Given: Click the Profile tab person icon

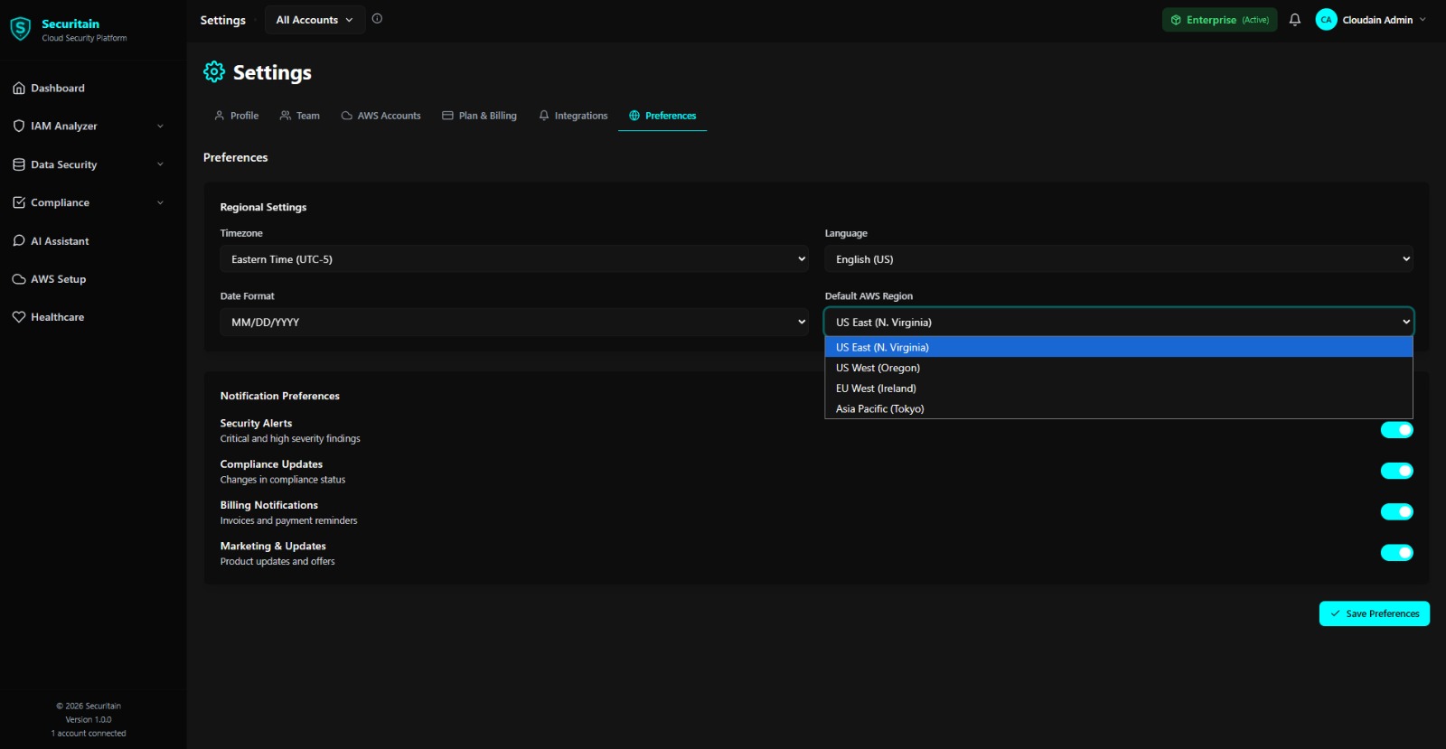Looking at the screenshot, I should pyautogui.click(x=220, y=116).
